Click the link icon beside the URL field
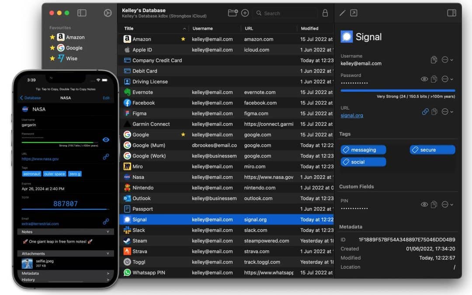The image size is (472, 295). (425, 112)
